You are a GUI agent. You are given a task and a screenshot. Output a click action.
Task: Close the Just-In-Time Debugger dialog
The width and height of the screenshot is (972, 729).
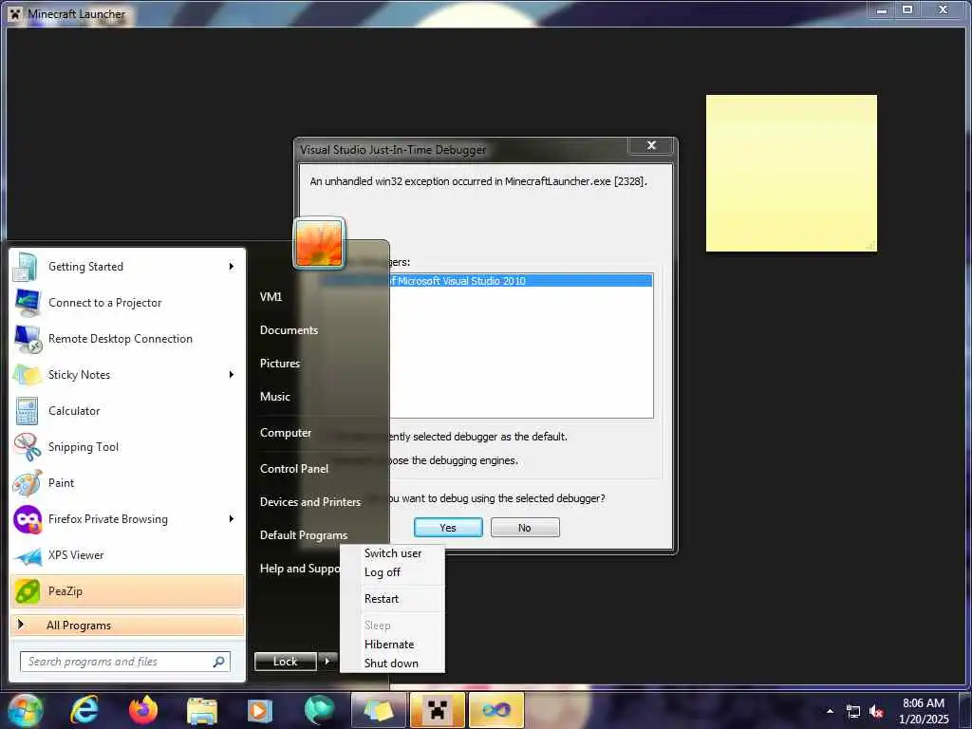651,145
